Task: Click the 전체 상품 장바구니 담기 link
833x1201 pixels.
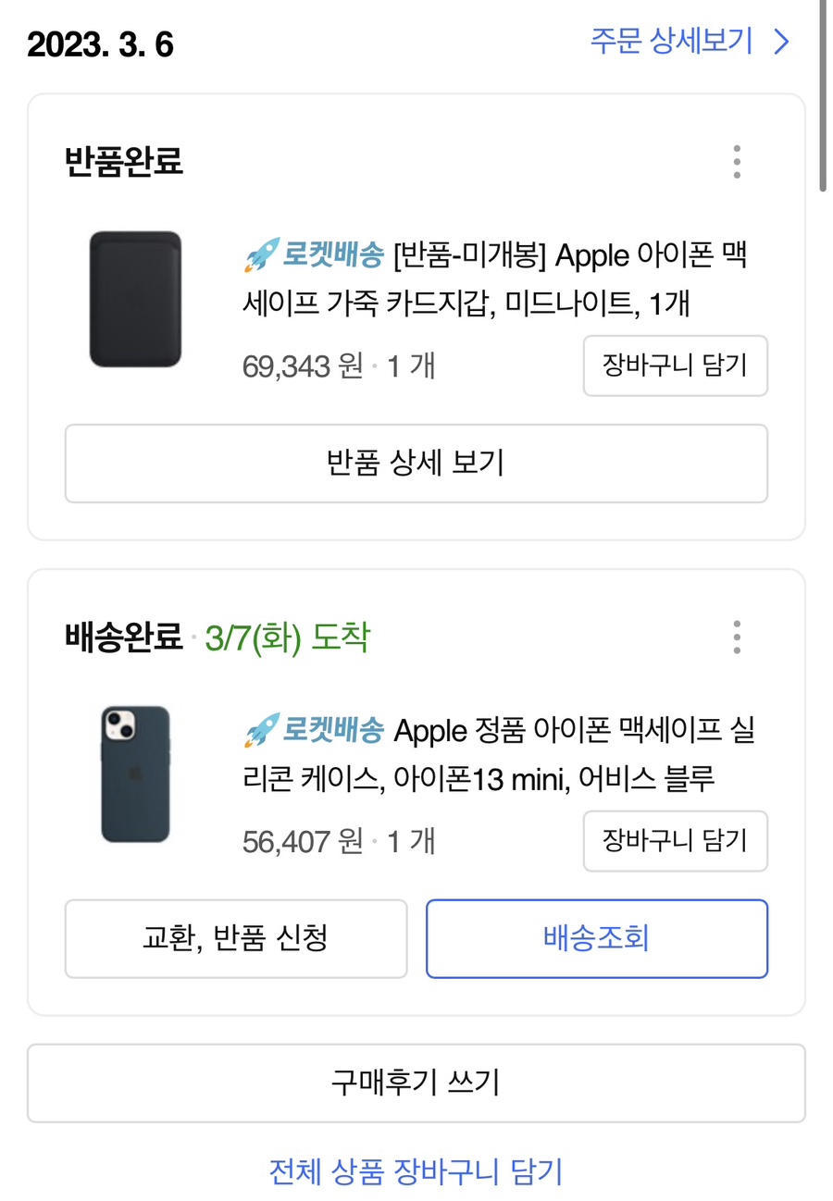Action: [416, 1172]
